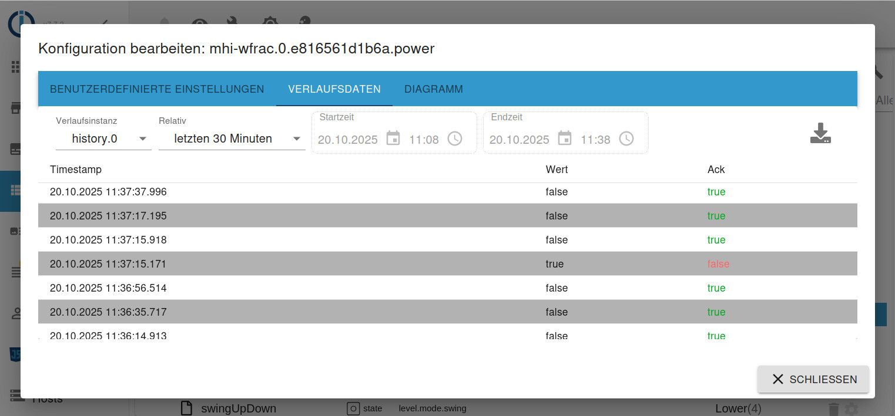Click the dialog title Konfiguration bearbeiten

(x=236, y=48)
